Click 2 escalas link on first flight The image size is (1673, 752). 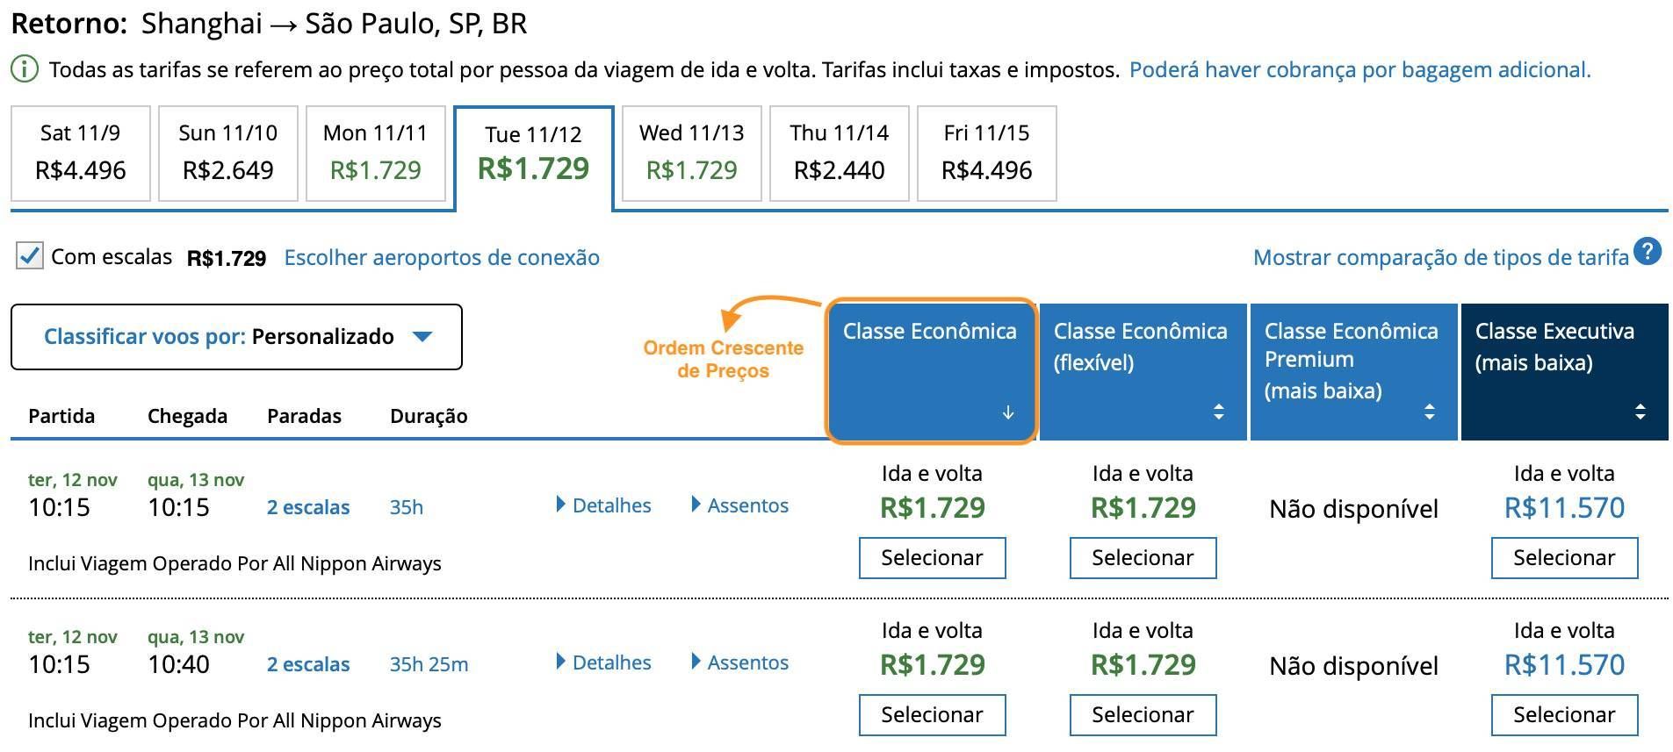click(x=308, y=507)
